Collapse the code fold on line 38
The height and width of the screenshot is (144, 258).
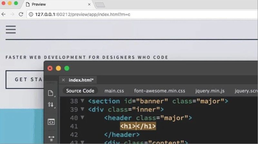coord(83,101)
